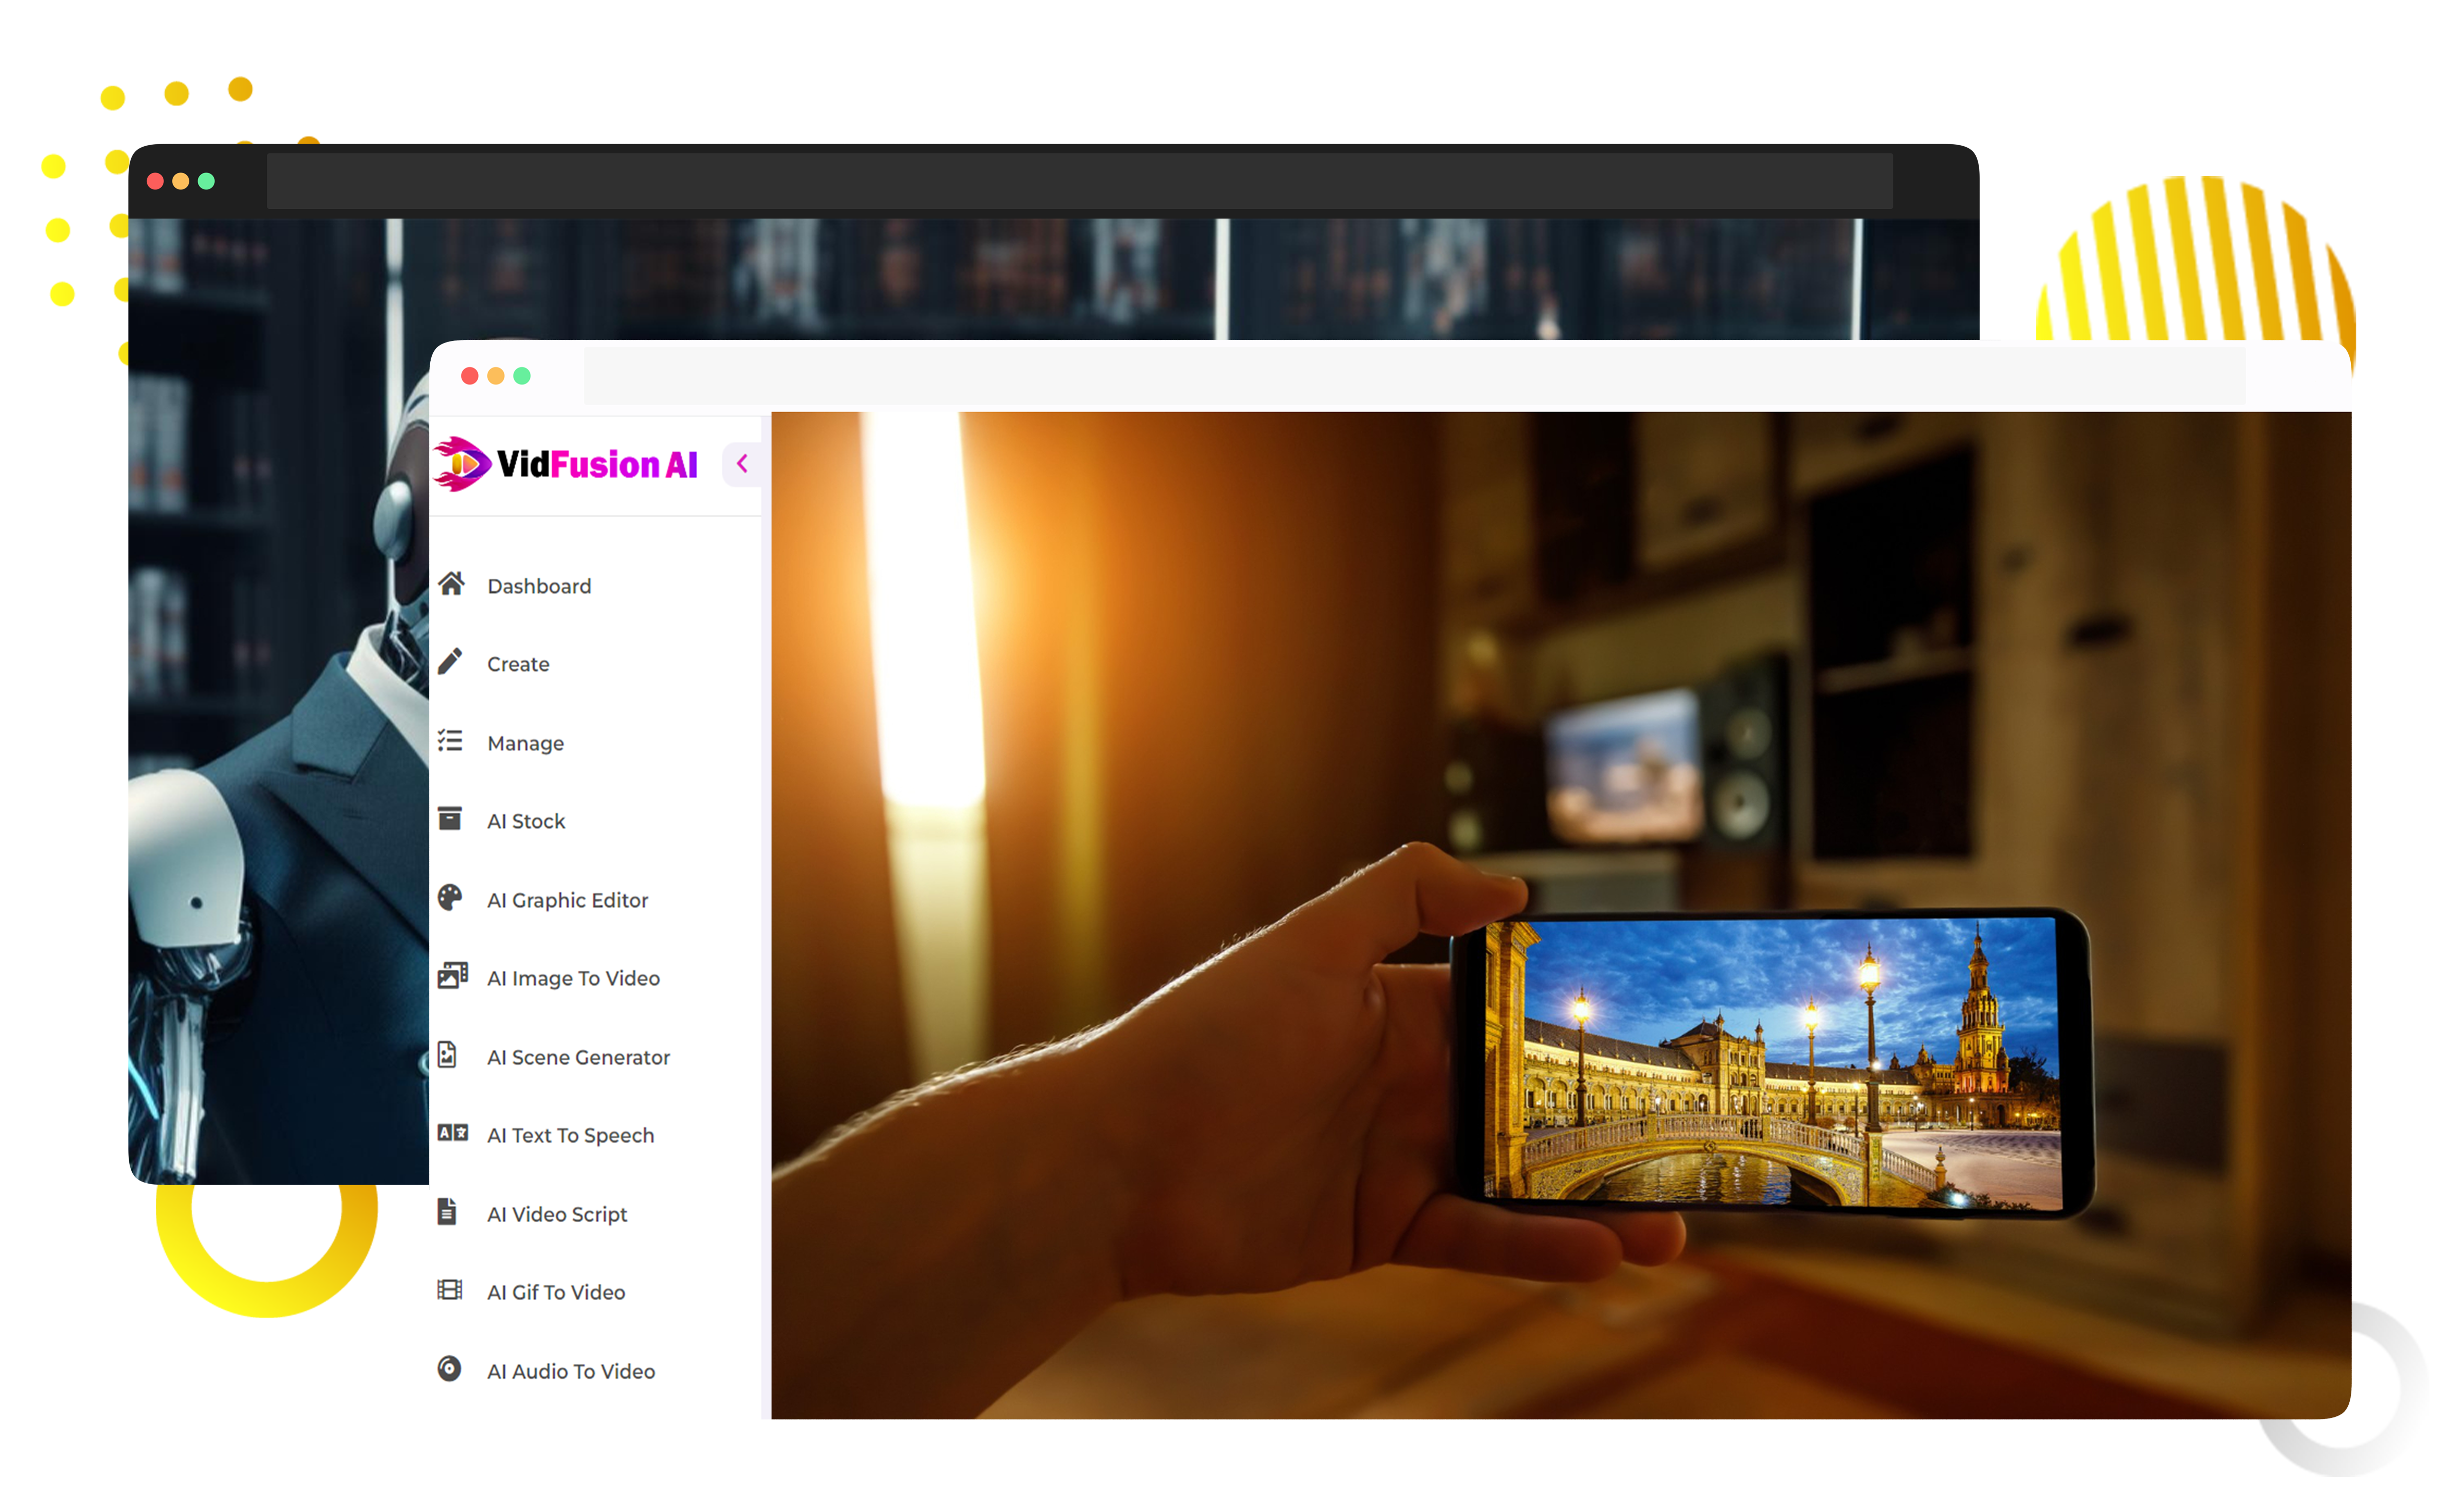Click the Create pencil icon
The height and width of the screenshot is (1486, 2464).
tap(451, 662)
